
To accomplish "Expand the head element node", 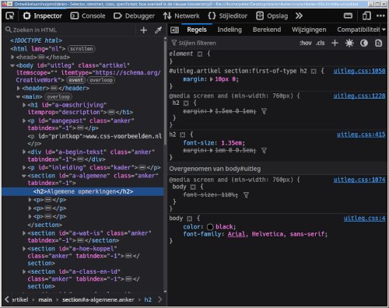I will pos(12,57).
